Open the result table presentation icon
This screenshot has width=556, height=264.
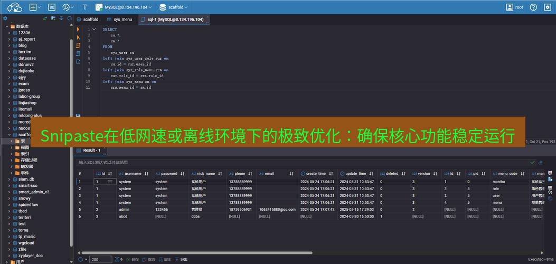pos(550,173)
